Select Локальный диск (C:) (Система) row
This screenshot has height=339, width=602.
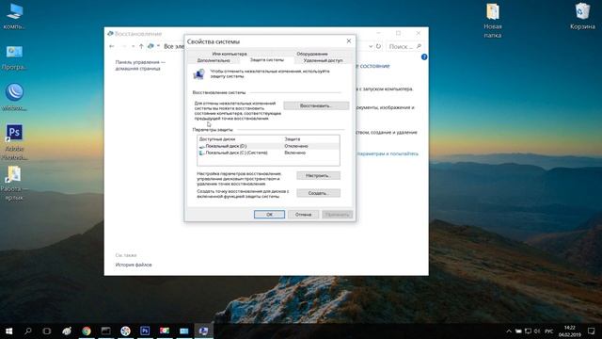268,153
